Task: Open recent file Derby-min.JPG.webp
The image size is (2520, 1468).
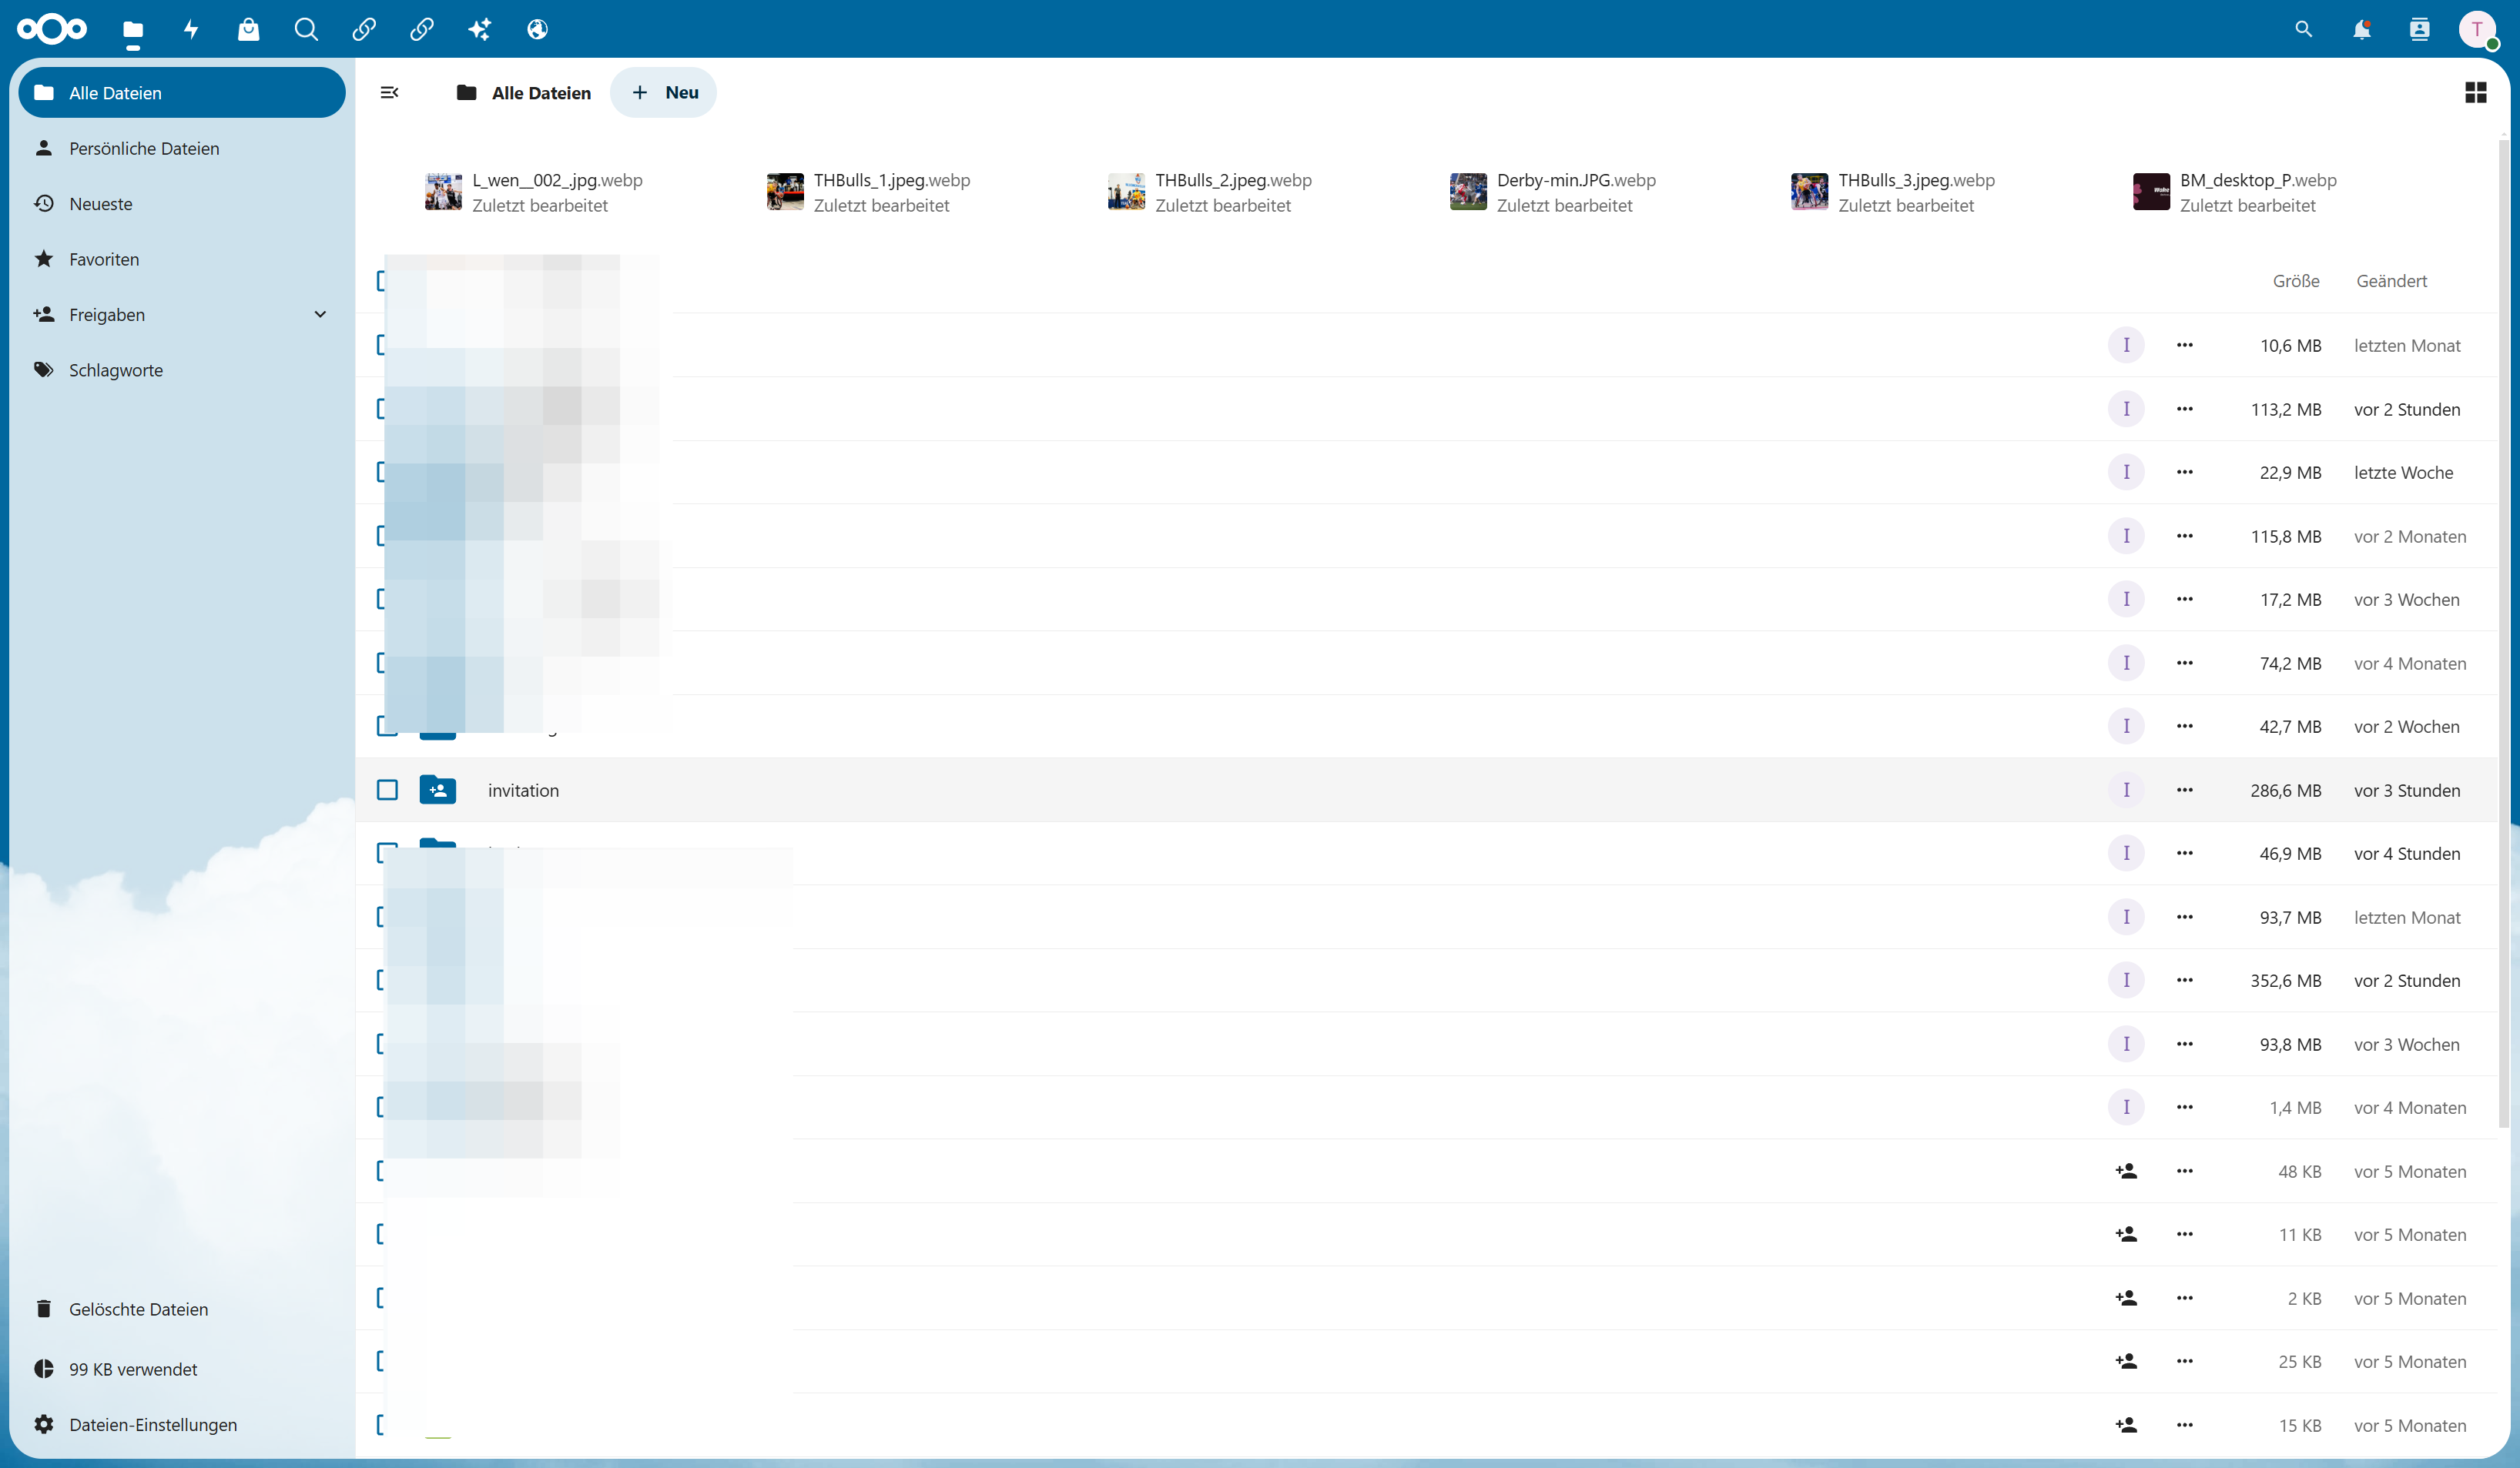Action: pyautogui.click(x=1553, y=192)
